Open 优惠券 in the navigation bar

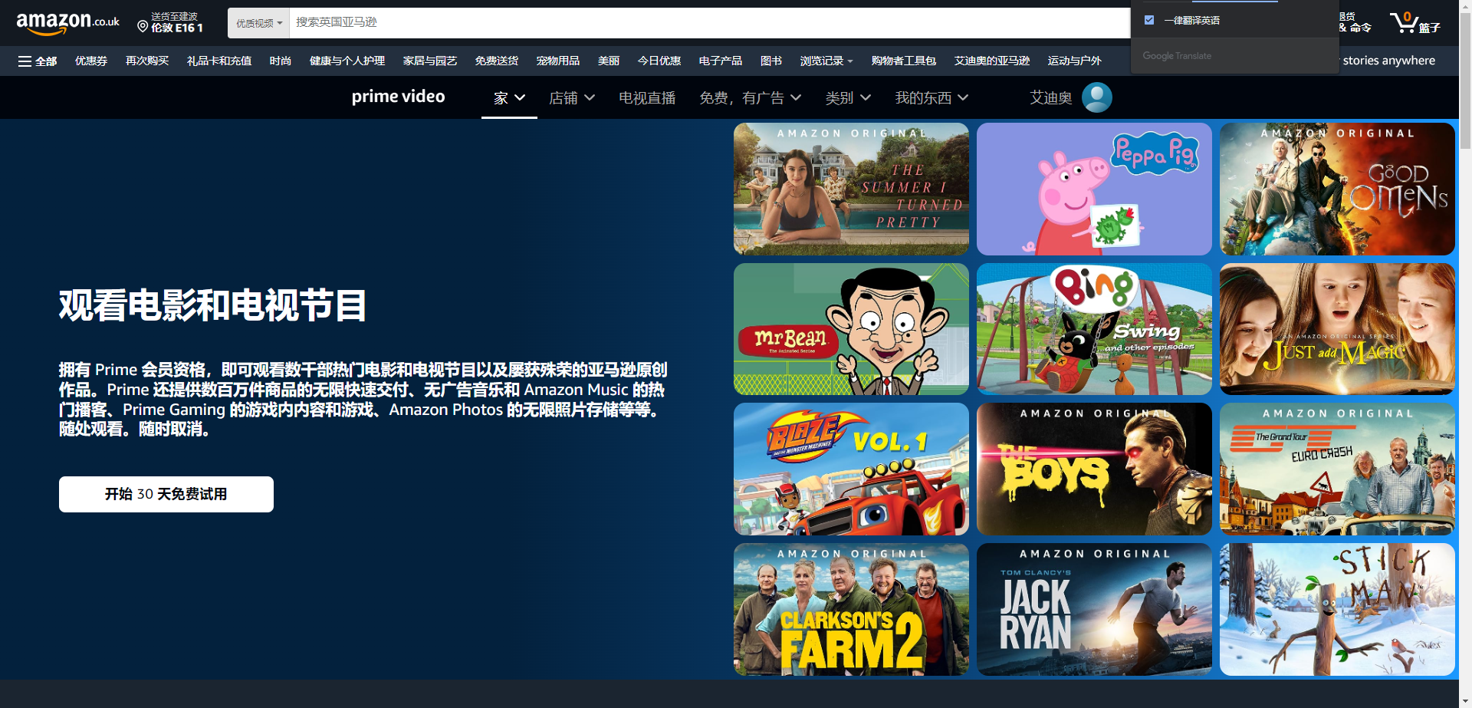coord(91,61)
